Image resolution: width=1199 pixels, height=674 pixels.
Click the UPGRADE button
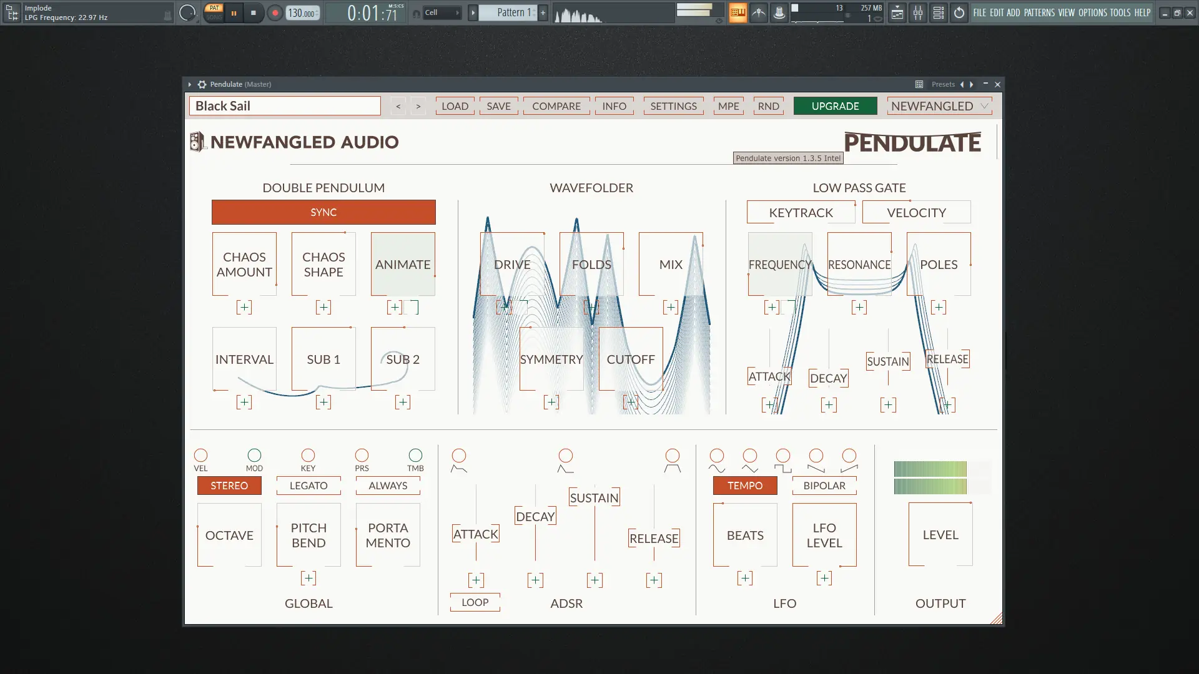835,106
